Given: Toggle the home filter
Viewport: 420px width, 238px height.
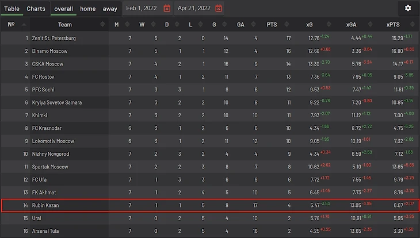Looking at the screenshot, I should point(88,9).
